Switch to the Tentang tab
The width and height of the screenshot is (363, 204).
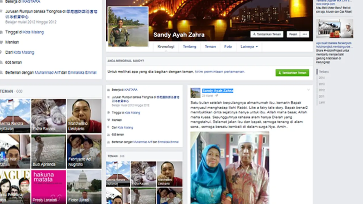pos(189,47)
